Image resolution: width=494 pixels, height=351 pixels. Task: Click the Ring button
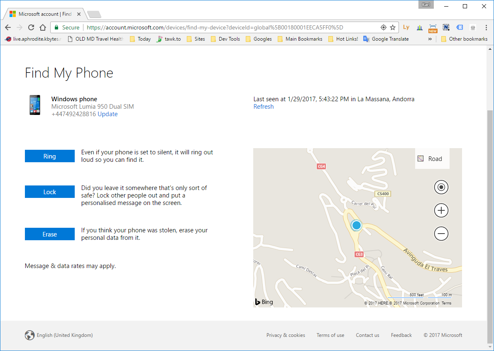tap(50, 156)
